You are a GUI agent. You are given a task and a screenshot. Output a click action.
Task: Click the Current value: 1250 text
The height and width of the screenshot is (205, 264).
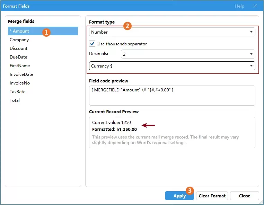point(112,122)
